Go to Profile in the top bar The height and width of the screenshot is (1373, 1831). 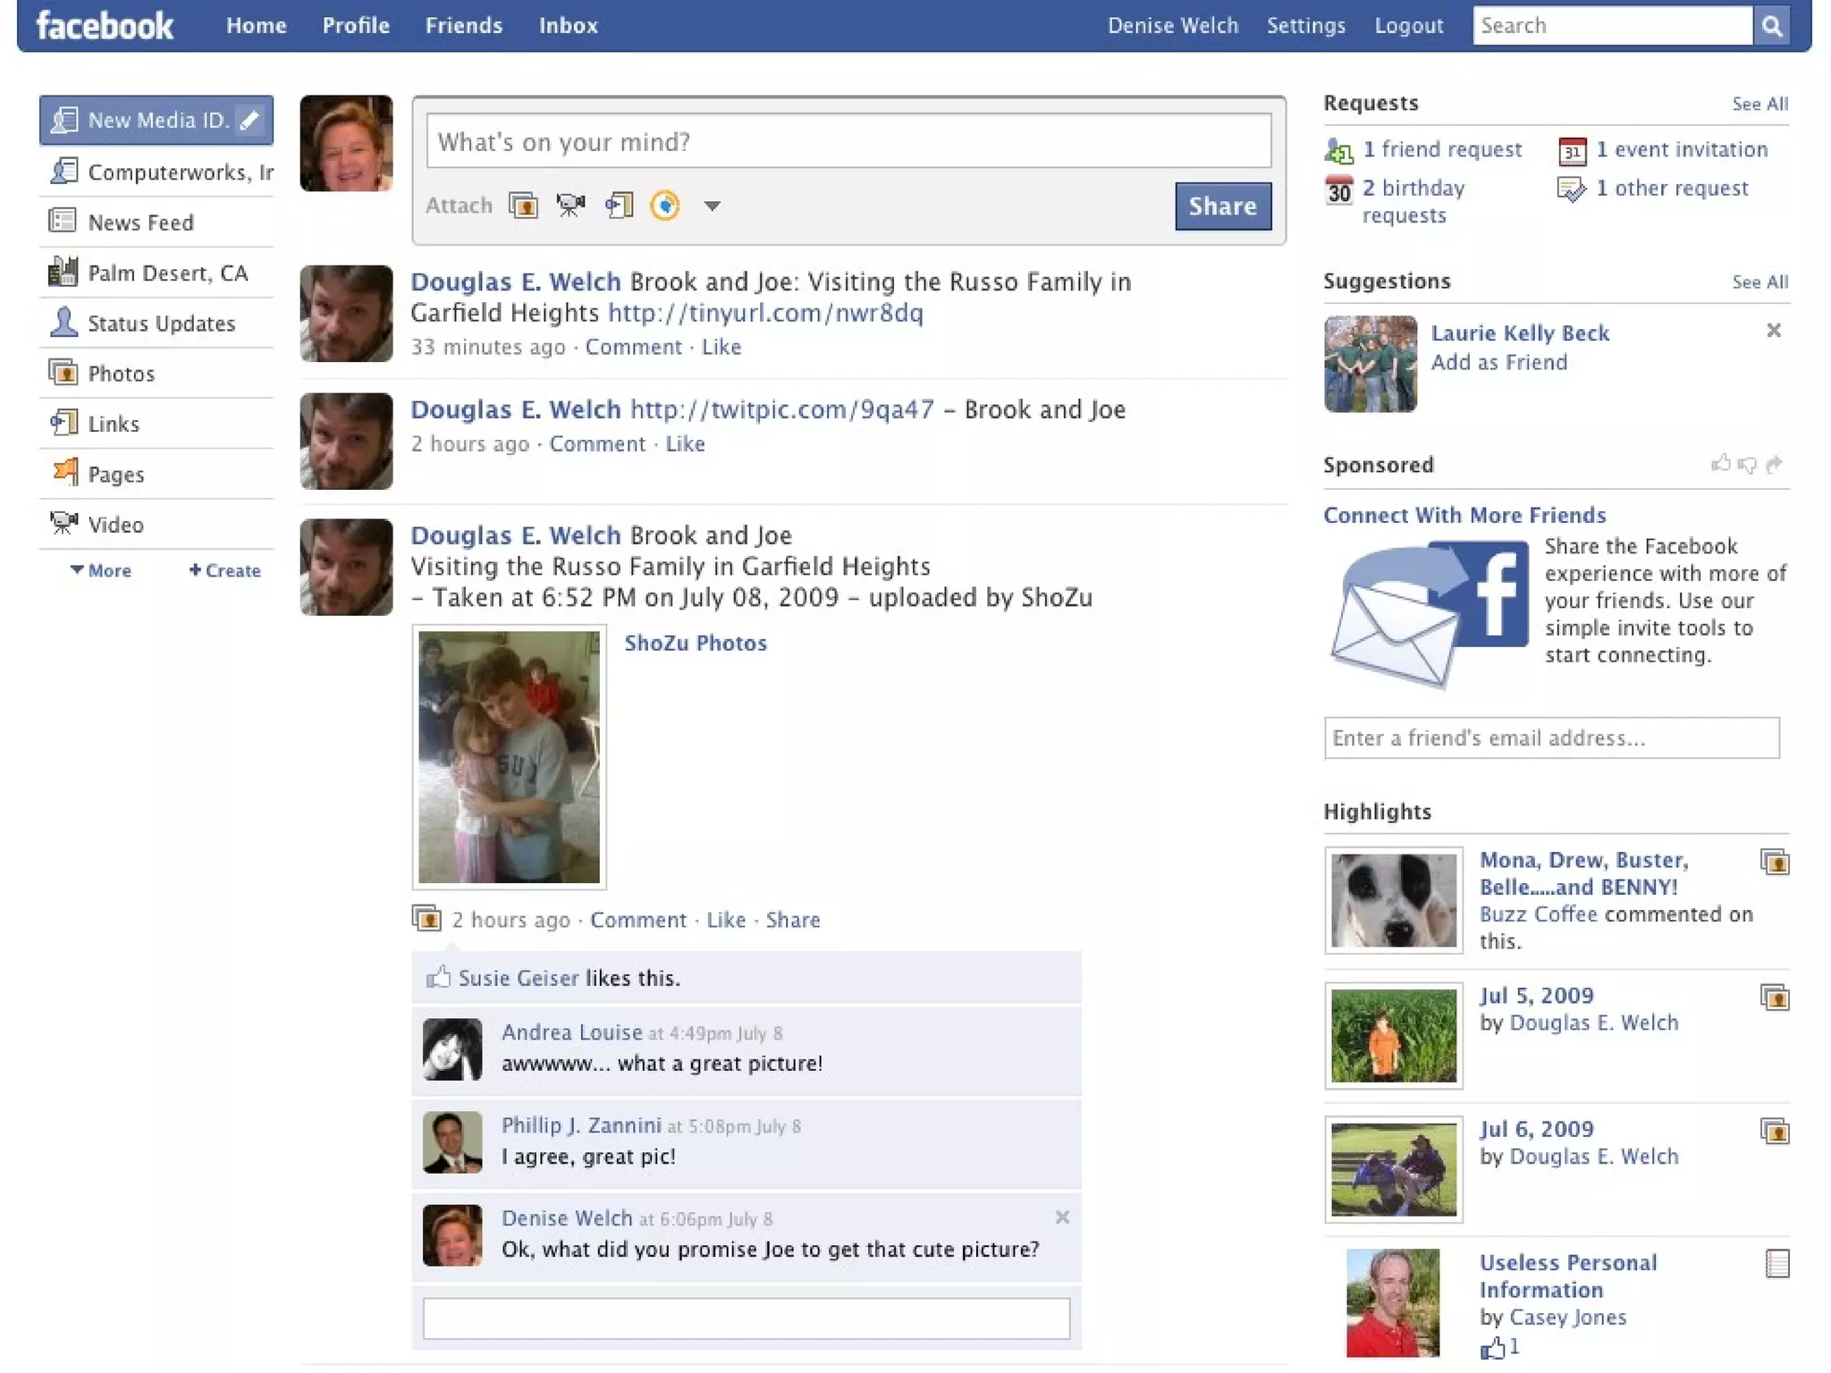(x=356, y=26)
